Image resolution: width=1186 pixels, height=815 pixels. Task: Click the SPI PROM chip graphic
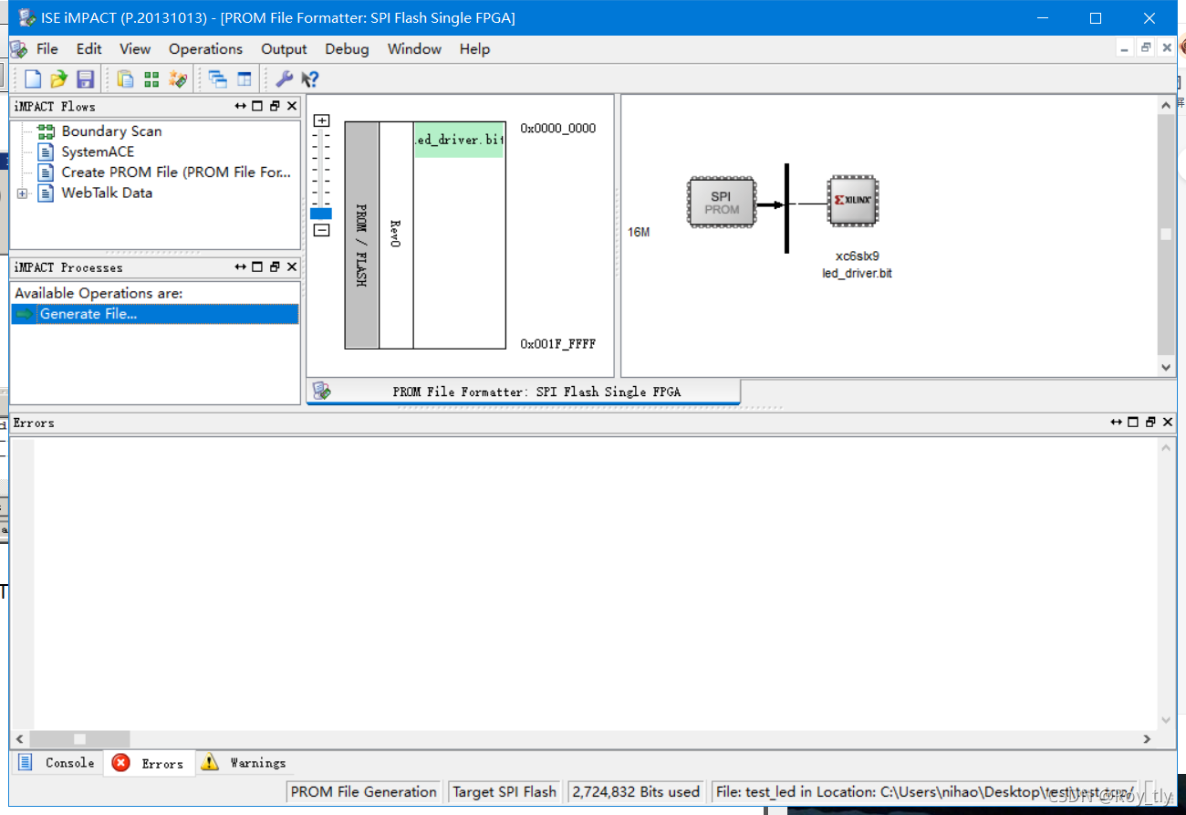[721, 202]
